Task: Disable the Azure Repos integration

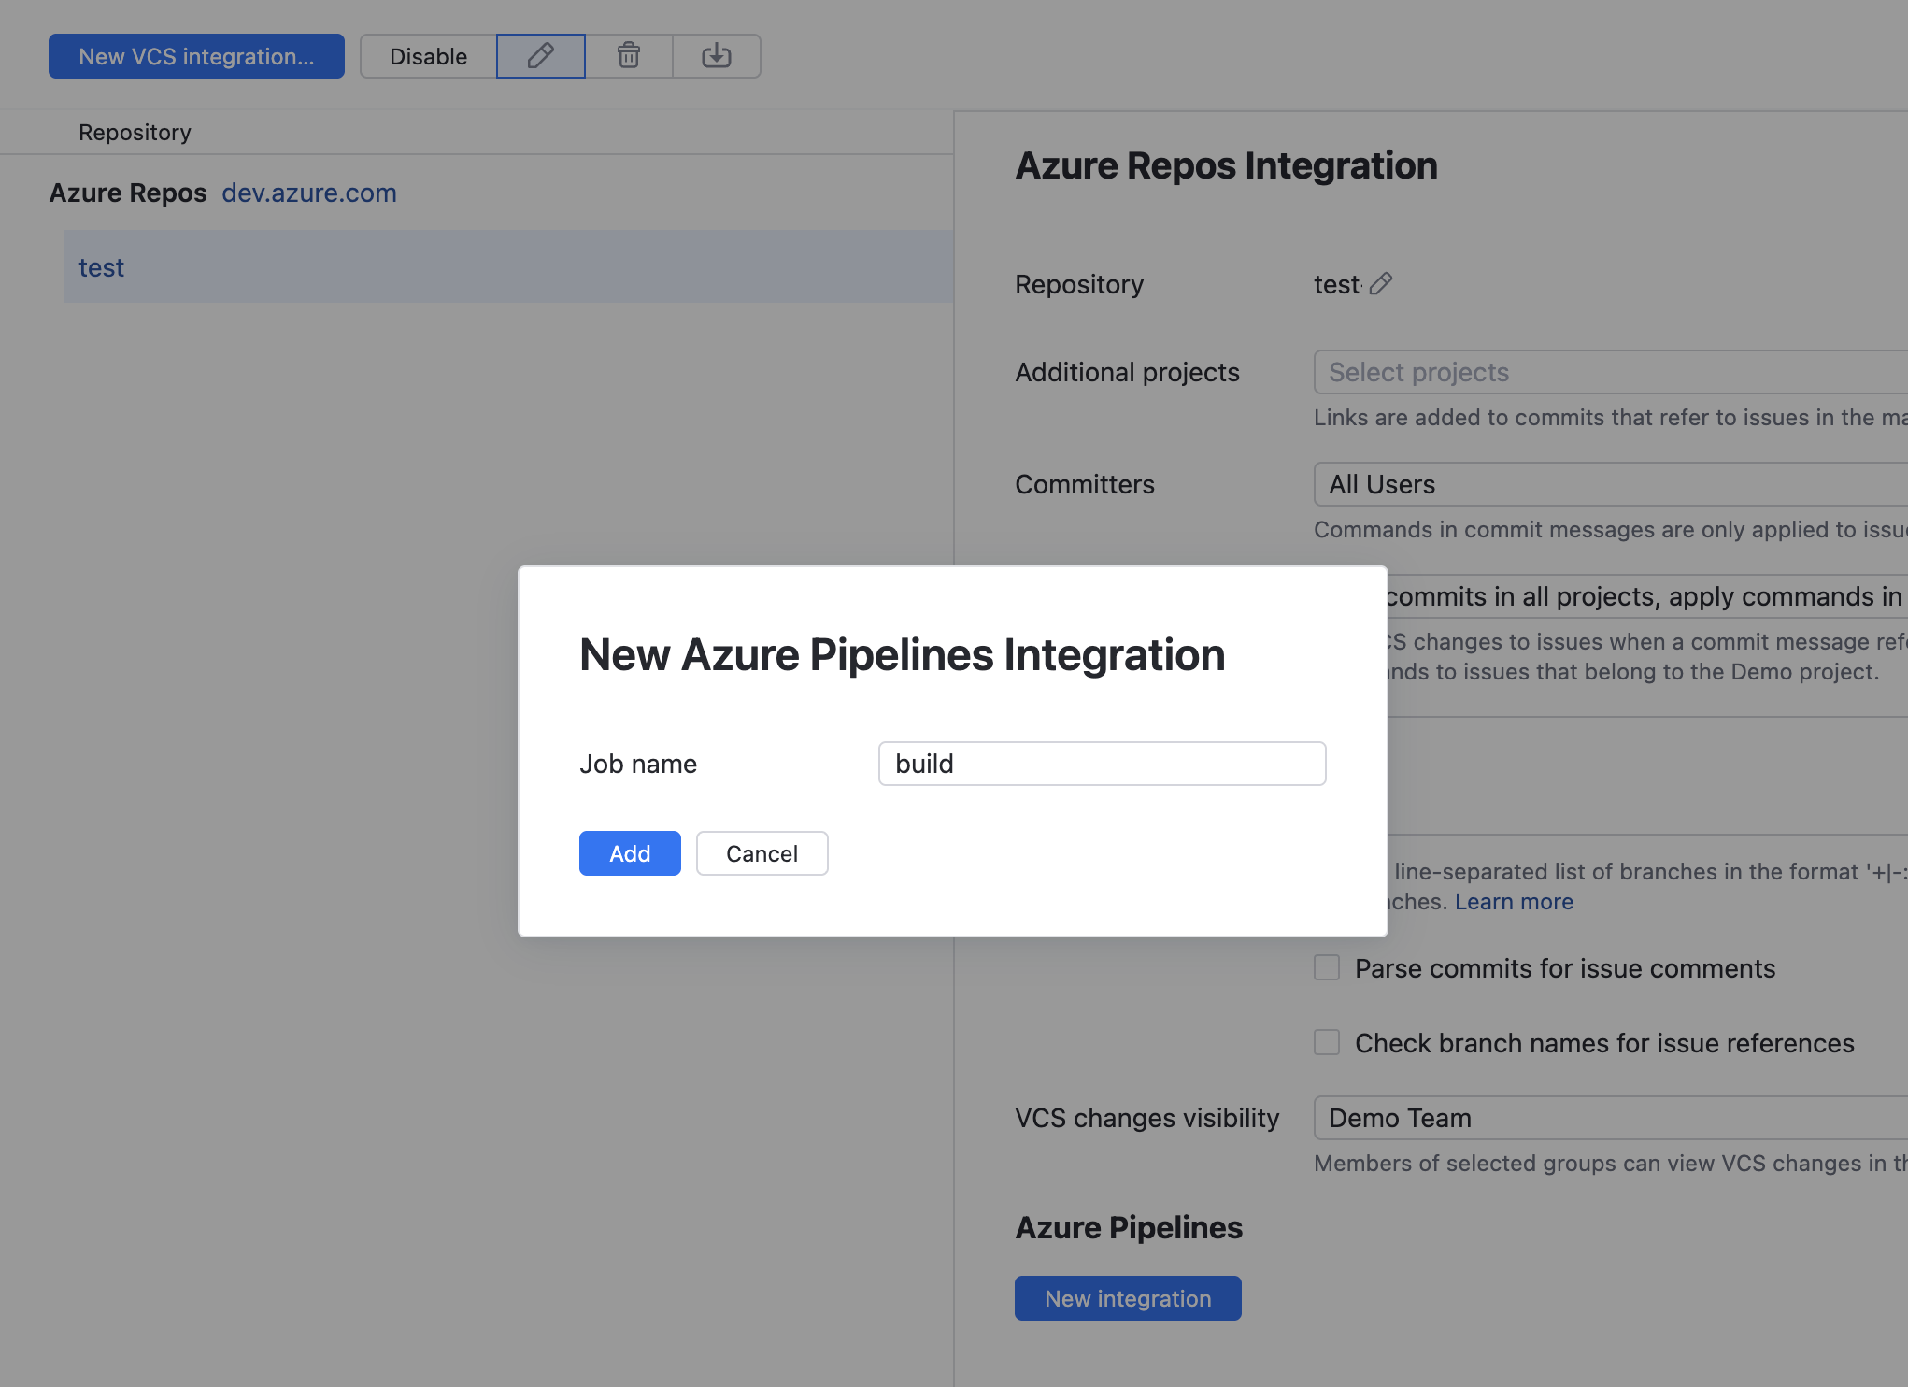Action: pos(428,56)
